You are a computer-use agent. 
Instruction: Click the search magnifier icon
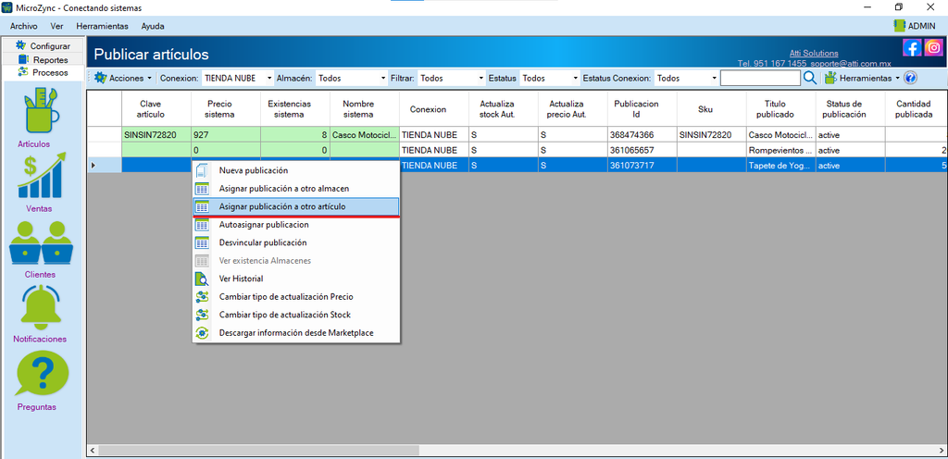coord(810,78)
